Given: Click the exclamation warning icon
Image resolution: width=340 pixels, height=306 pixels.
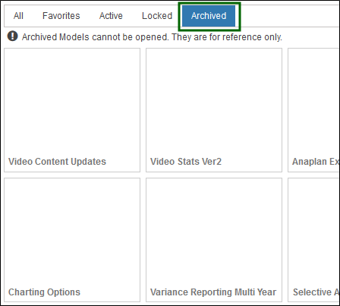Looking at the screenshot, I should [x=12, y=36].
